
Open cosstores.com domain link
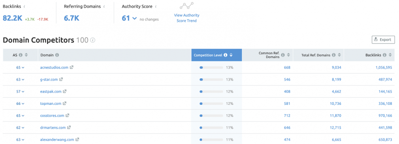52,116
